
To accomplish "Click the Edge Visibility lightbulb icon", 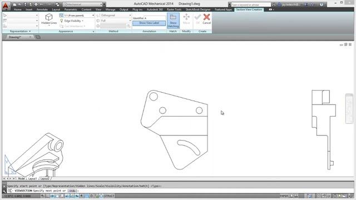I will pyautogui.click(x=61, y=21).
